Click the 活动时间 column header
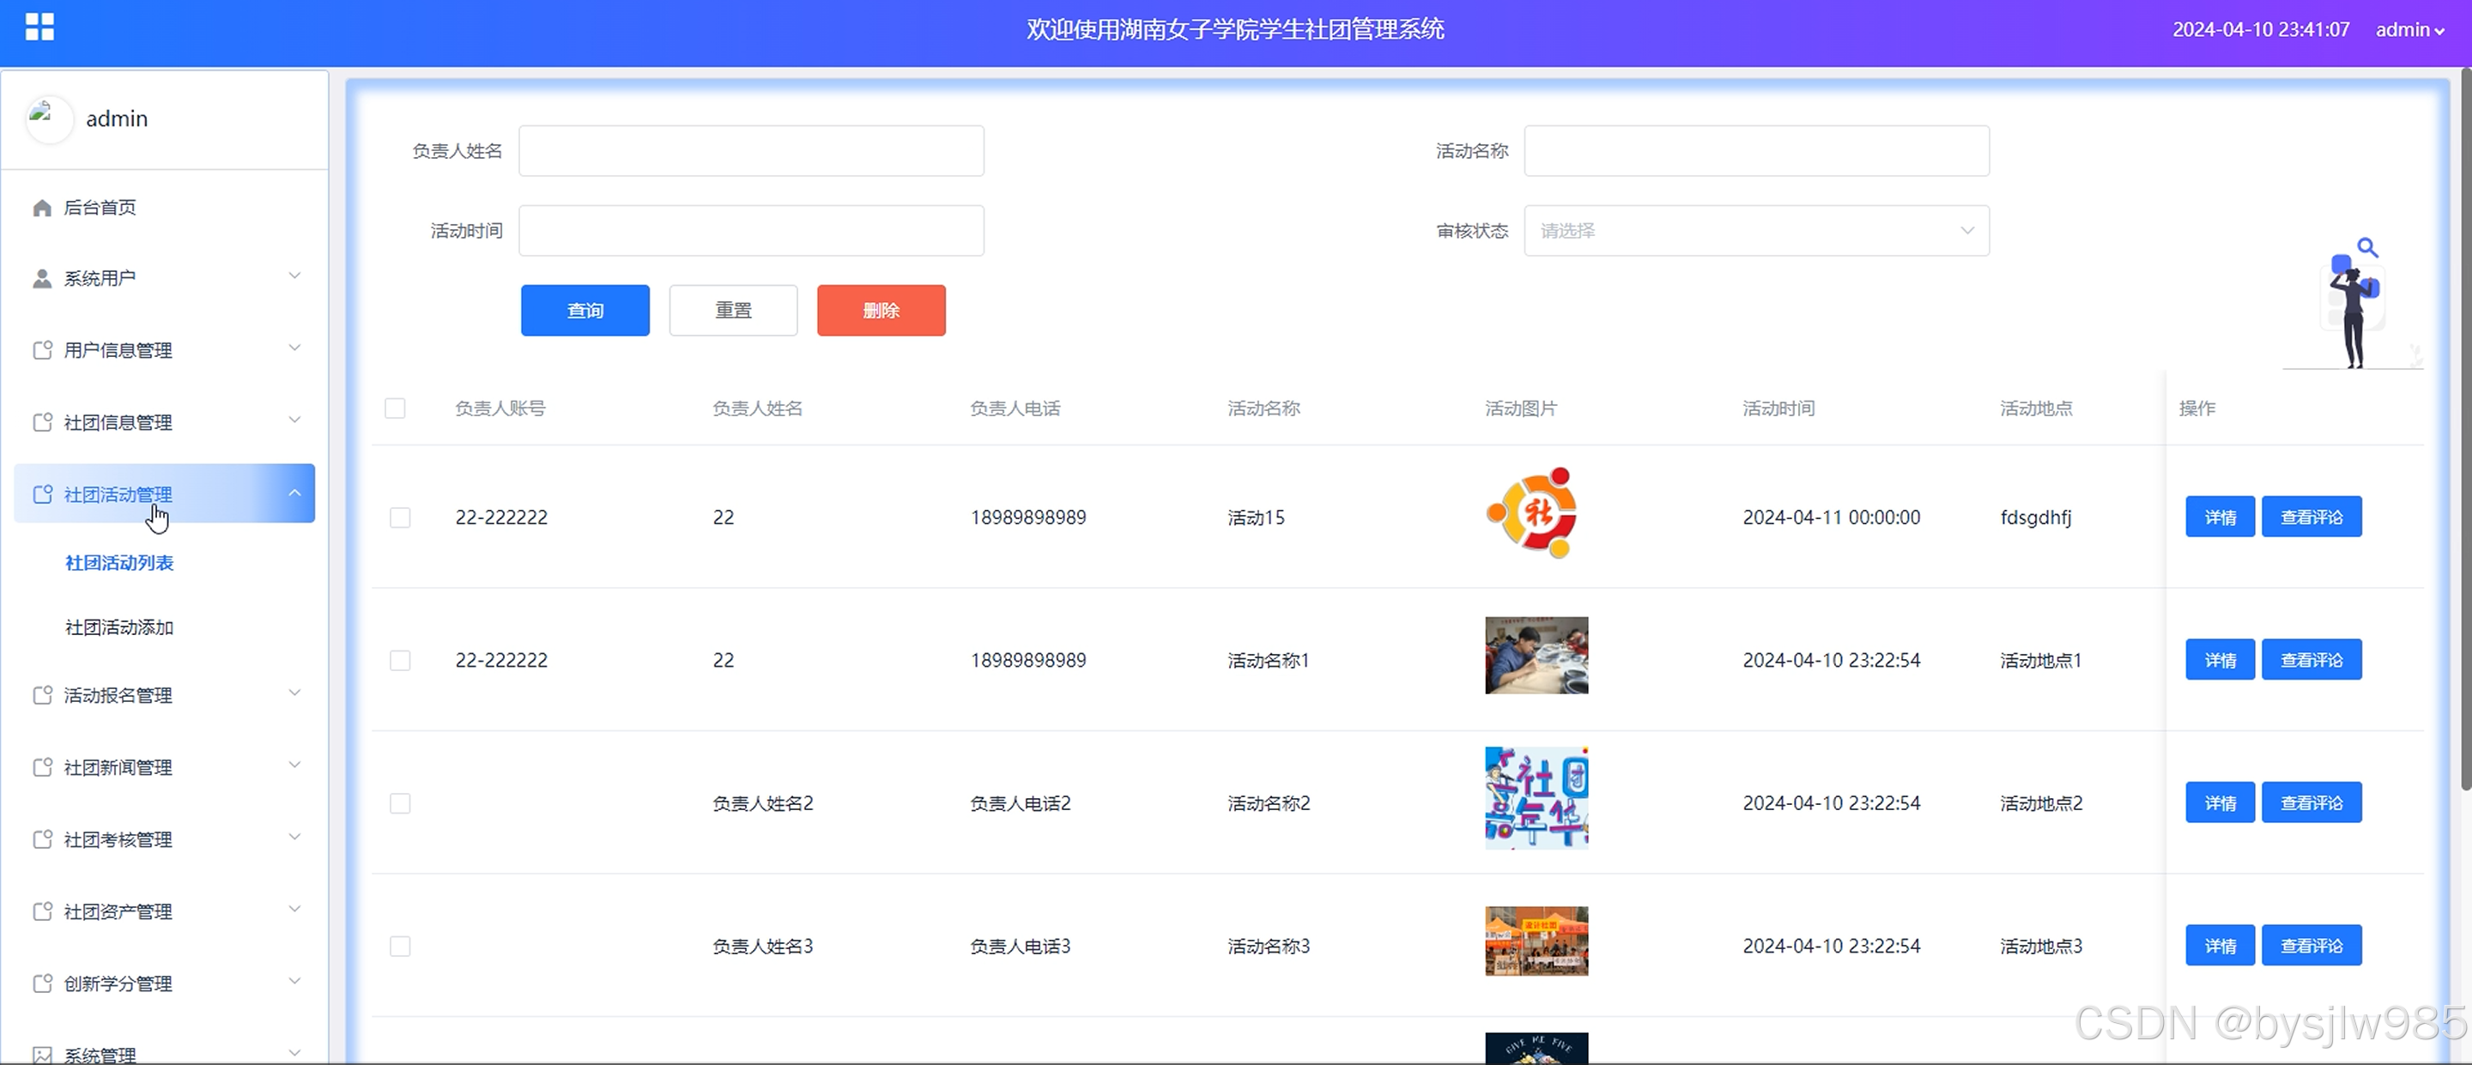This screenshot has width=2472, height=1065. coord(1778,408)
